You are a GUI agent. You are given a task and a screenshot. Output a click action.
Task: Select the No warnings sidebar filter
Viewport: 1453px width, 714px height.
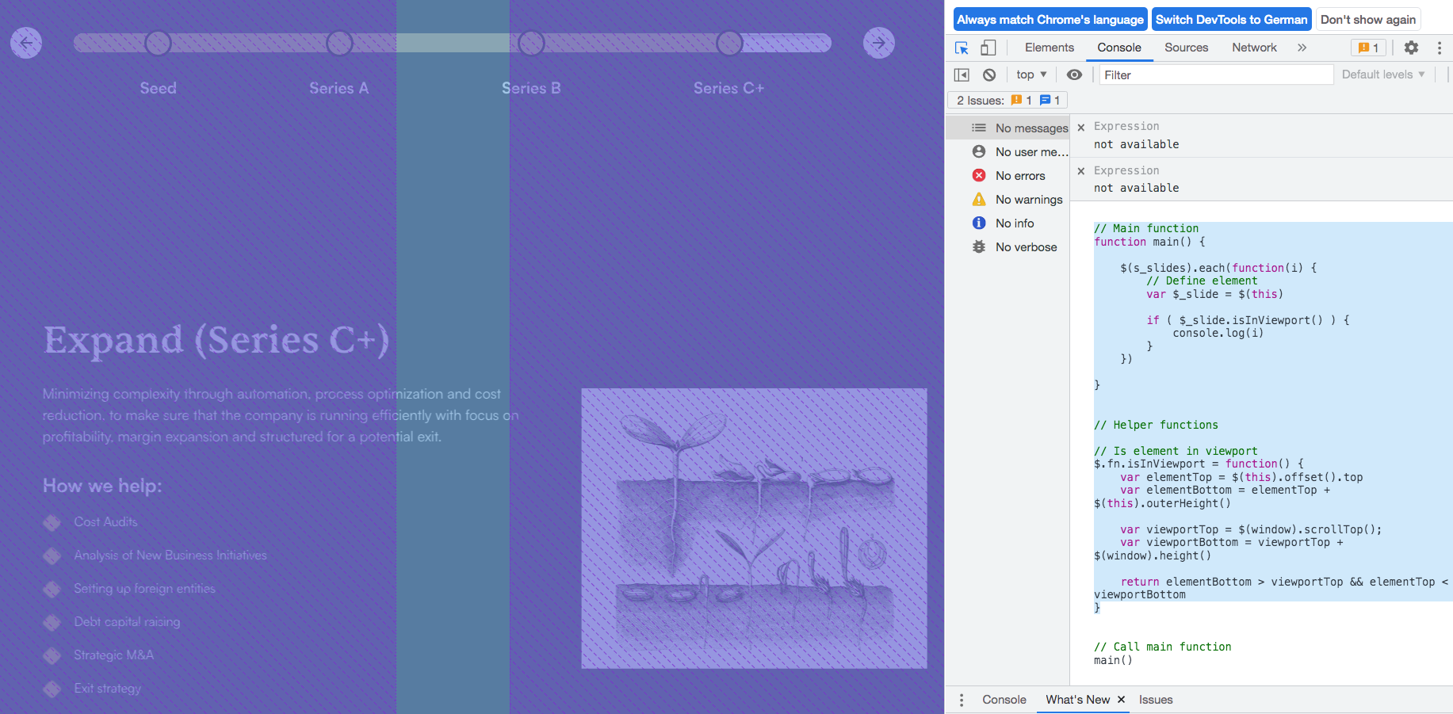(1026, 199)
